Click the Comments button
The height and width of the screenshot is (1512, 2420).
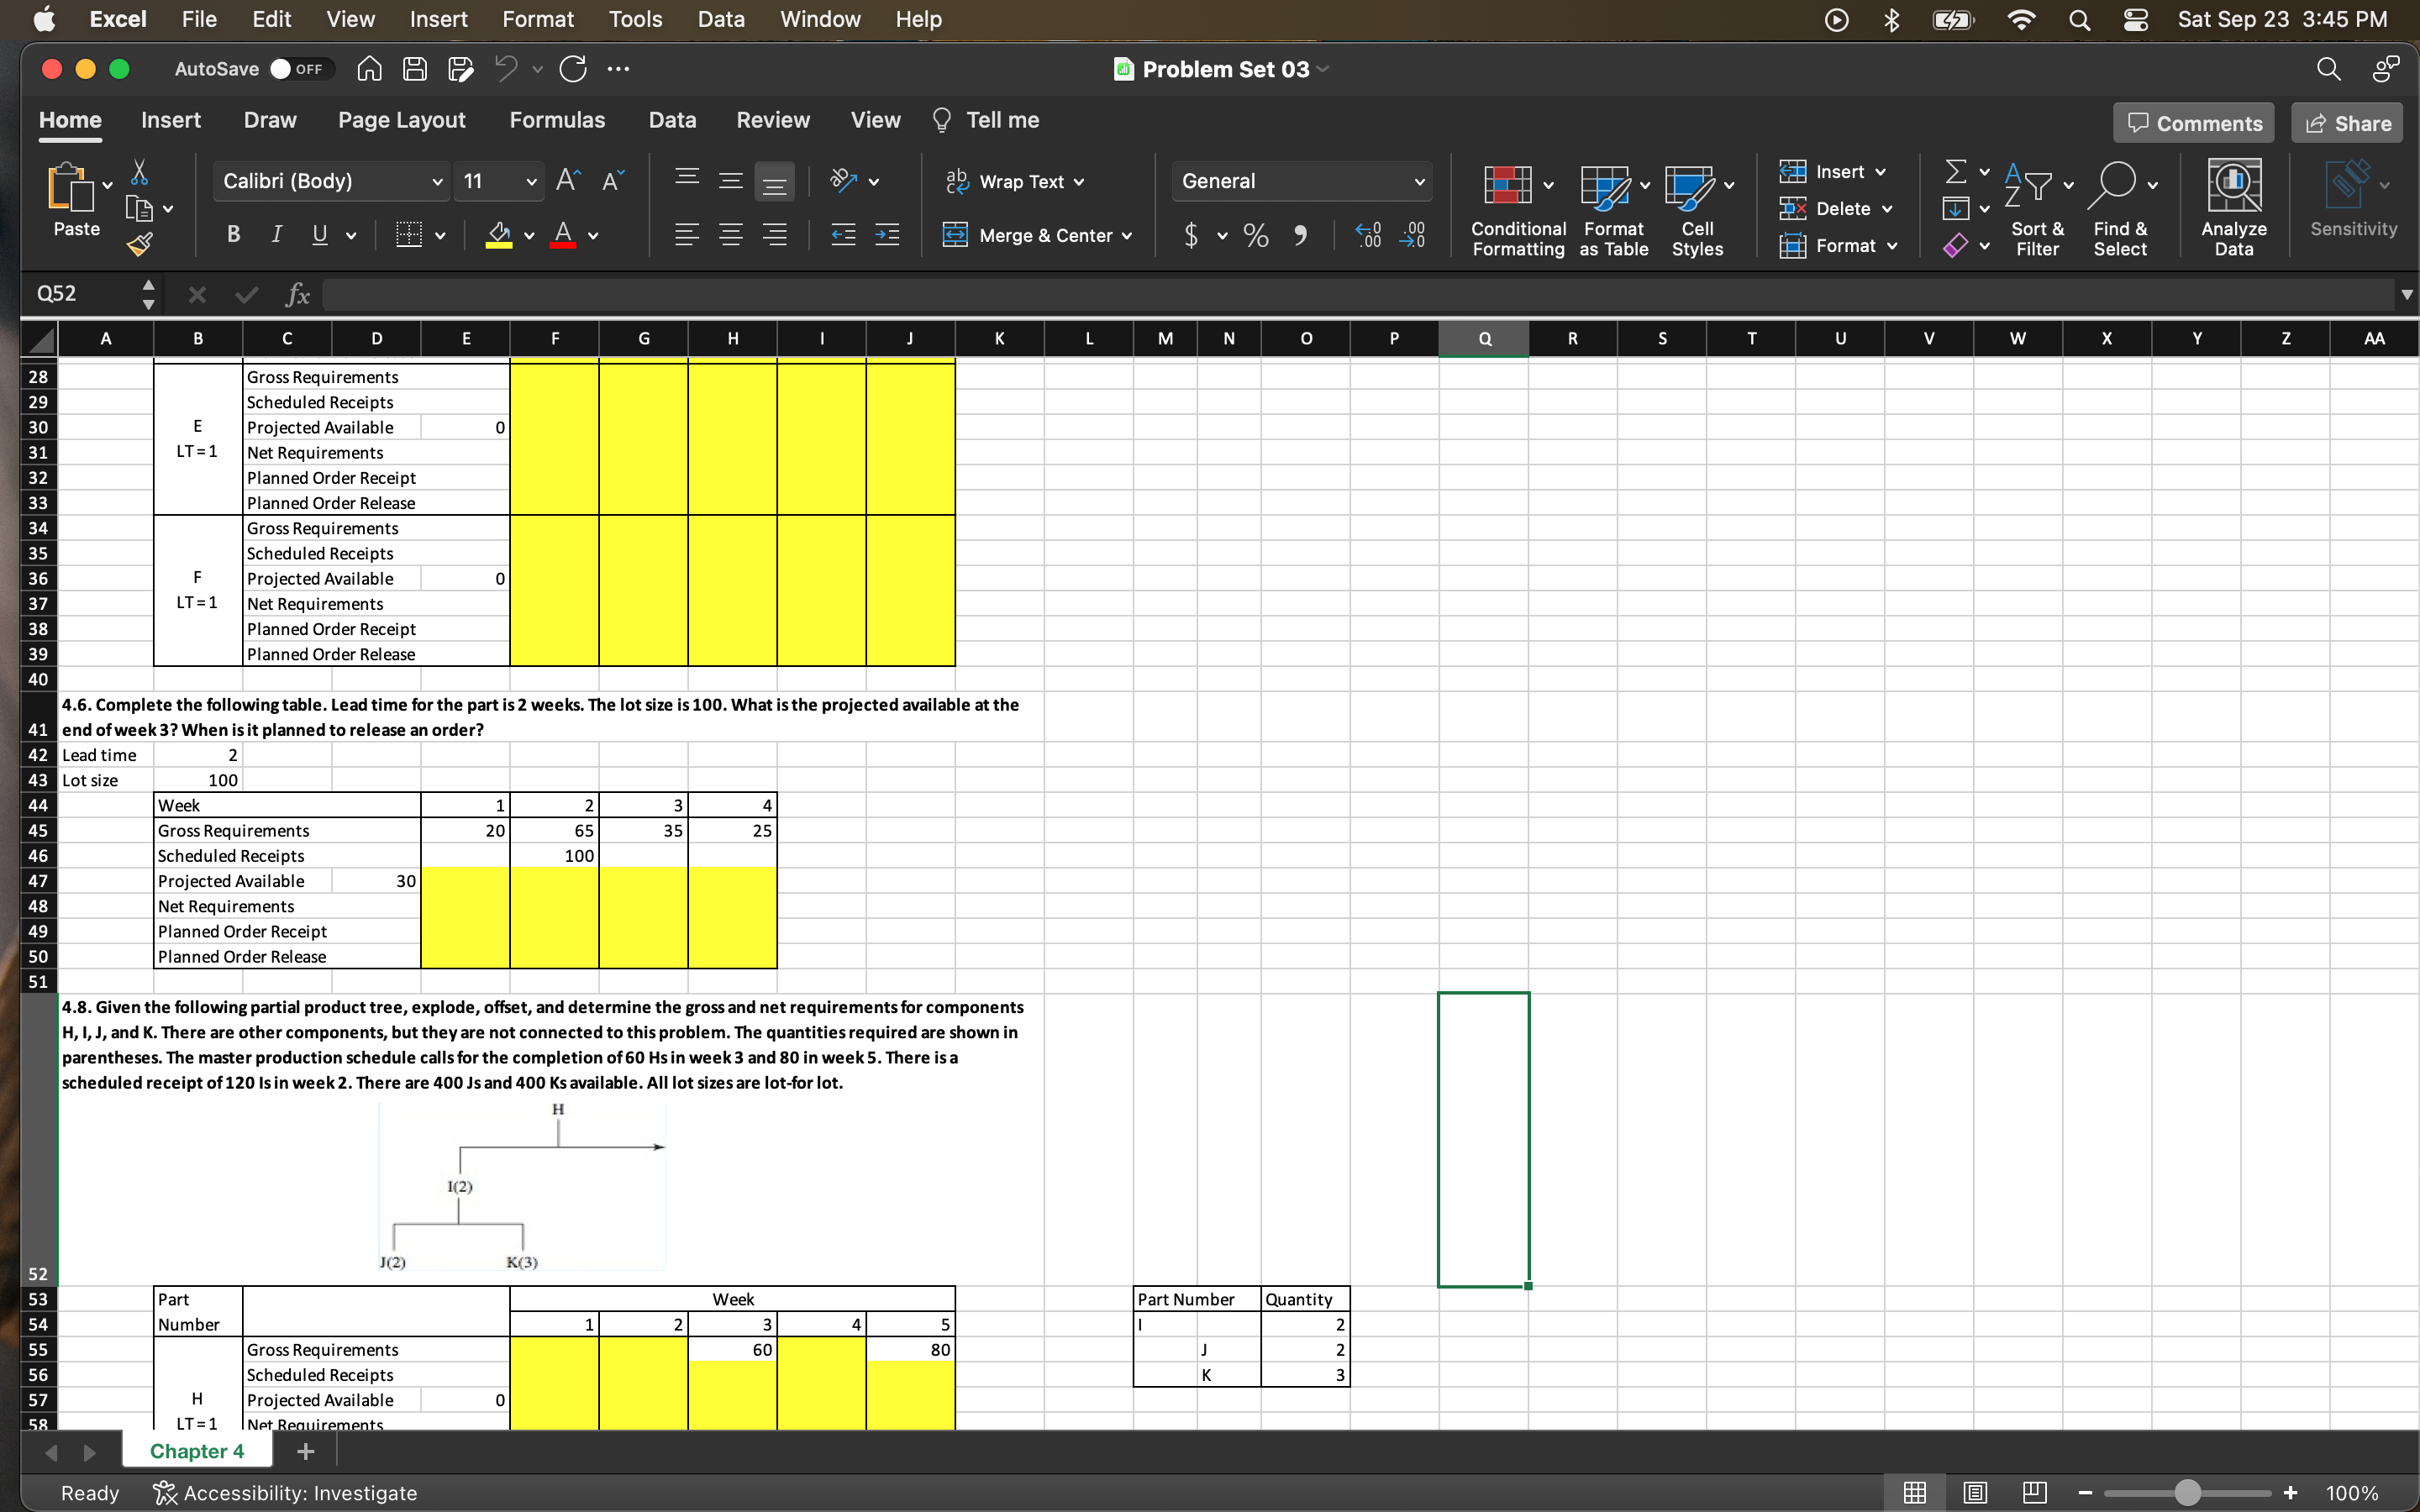coord(2193,123)
